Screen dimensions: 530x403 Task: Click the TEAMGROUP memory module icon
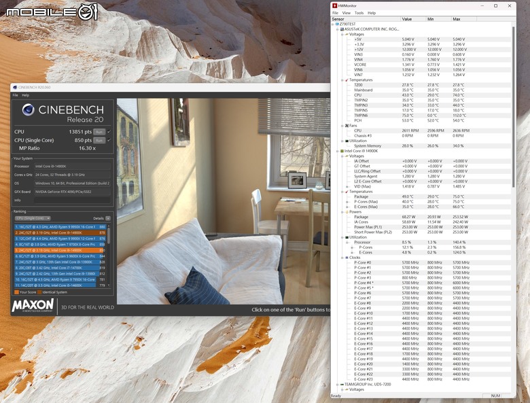pos(342,385)
